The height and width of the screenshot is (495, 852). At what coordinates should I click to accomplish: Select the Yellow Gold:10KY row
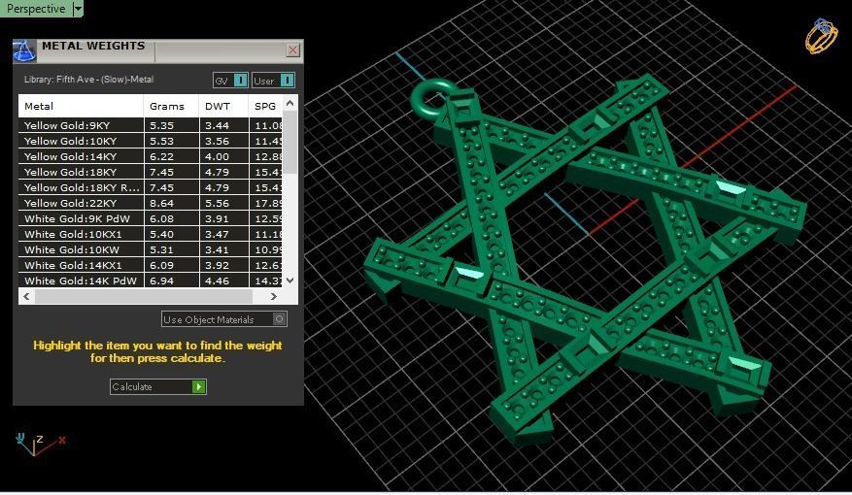click(151, 141)
